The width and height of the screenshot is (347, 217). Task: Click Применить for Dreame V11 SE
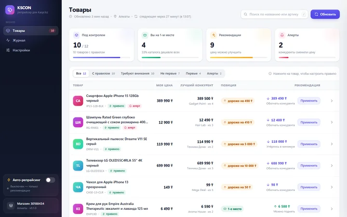click(309, 144)
